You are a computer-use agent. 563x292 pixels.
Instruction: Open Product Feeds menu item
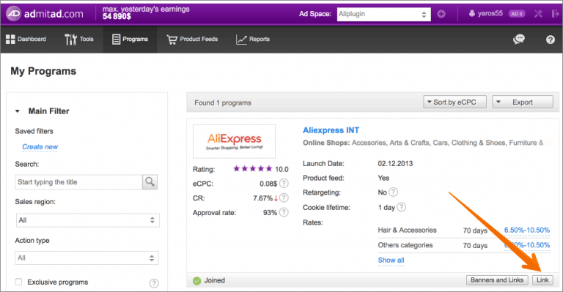click(x=192, y=39)
